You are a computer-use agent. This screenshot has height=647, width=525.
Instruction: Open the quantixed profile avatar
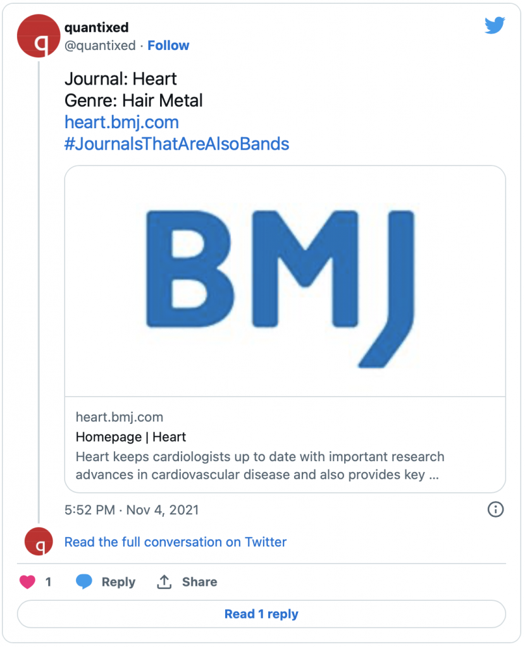(39, 36)
